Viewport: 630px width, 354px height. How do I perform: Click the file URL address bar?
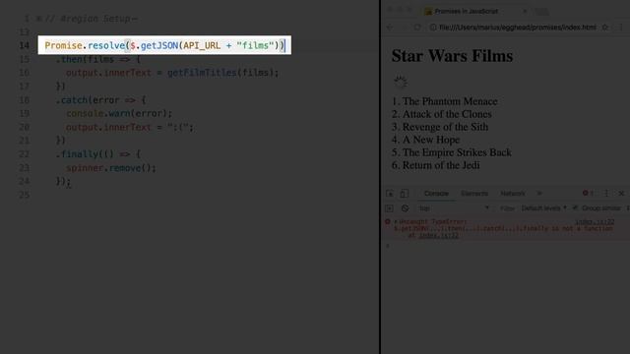[518, 28]
